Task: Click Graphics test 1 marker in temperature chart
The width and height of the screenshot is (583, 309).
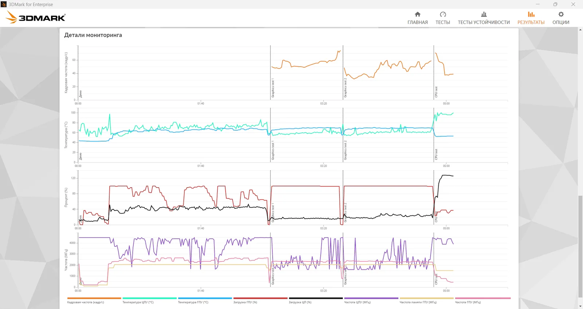Action: click(x=273, y=151)
